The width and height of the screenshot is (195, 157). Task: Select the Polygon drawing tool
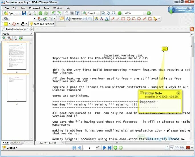coord(139,19)
